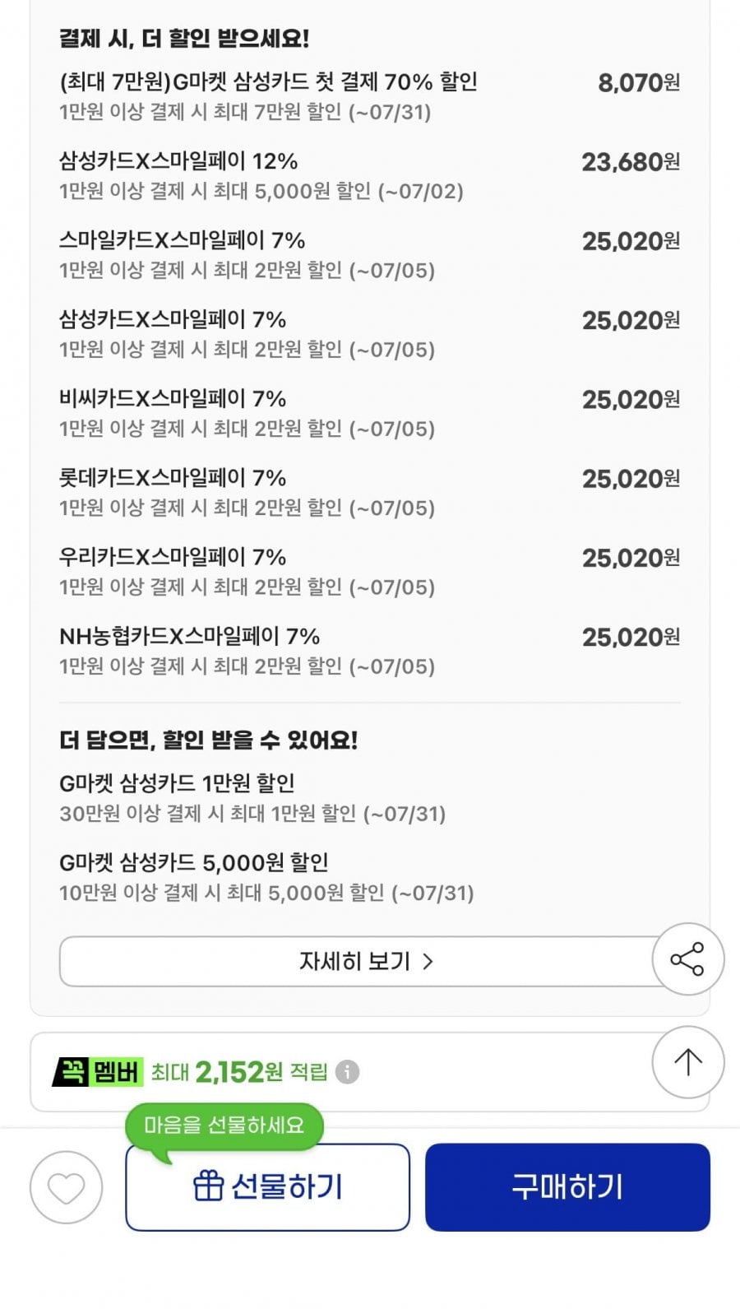
Task: Tap the share icon button
Action: tap(687, 959)
